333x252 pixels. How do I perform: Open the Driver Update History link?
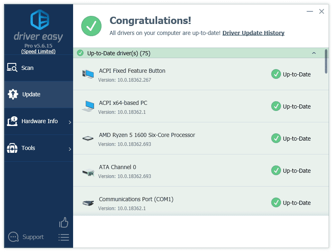tap(253, 33)
